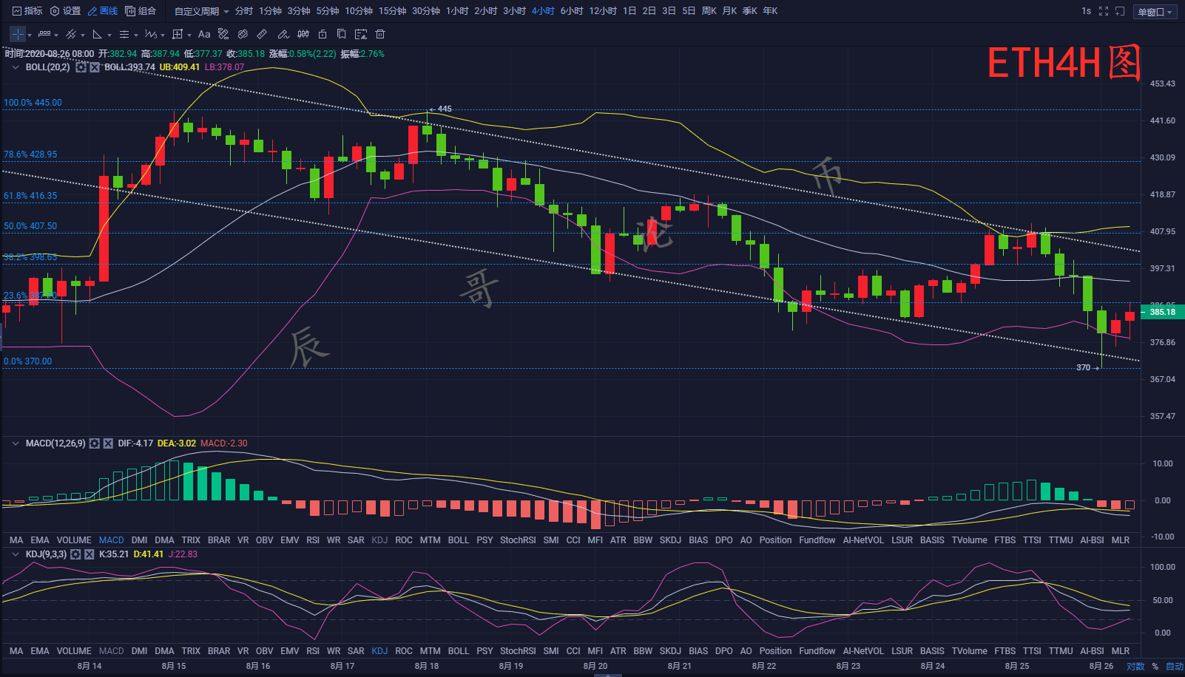1185x677 pixels.
Task: Open the 设置 settings button
Action: tap(66, 11)
